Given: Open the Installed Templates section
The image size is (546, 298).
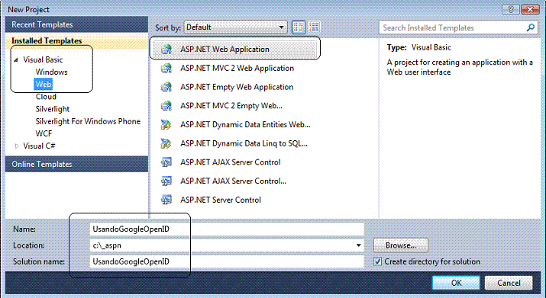Looking at the screenshot, I should click(76, 40).
